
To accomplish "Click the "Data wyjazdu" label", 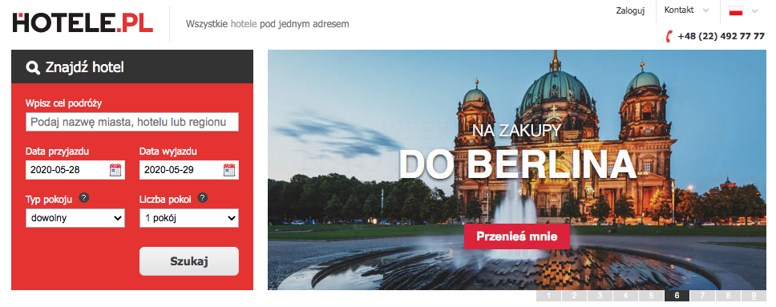I will 168,151.
